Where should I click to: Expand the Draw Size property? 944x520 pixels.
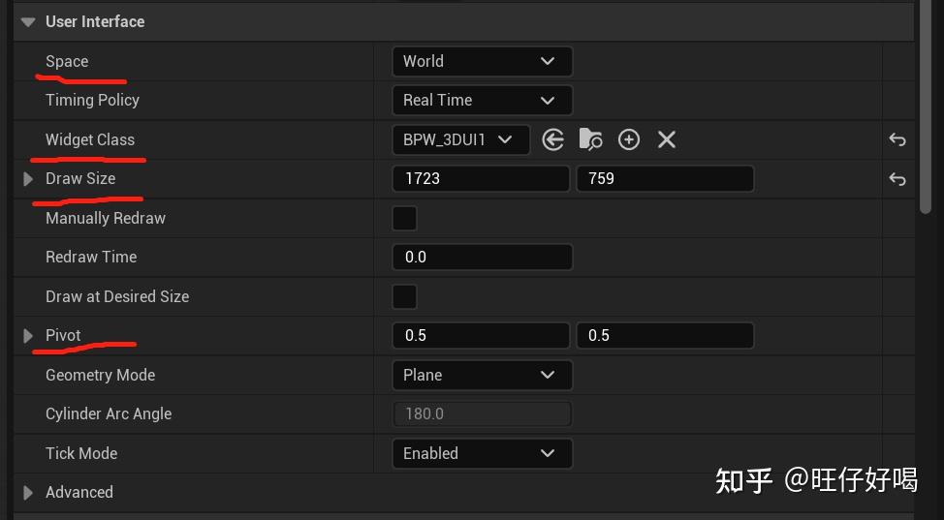click(x=28, y=179)
